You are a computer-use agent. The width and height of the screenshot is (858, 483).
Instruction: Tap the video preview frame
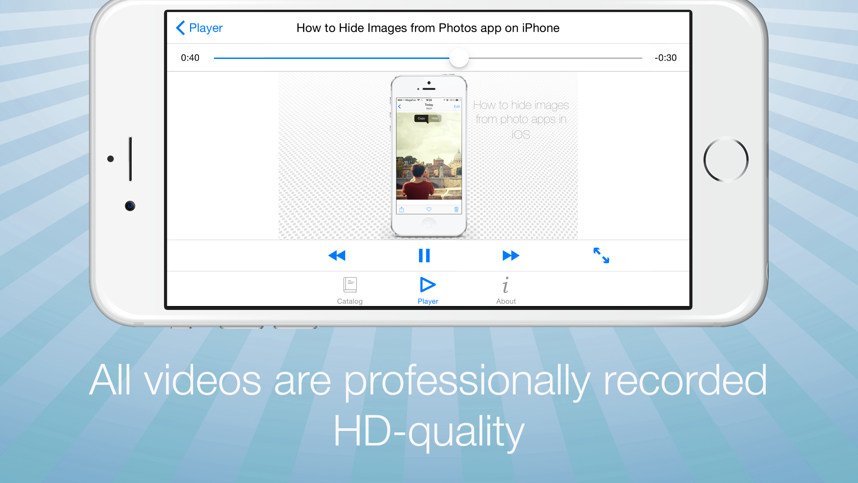(x=428, y=156)
